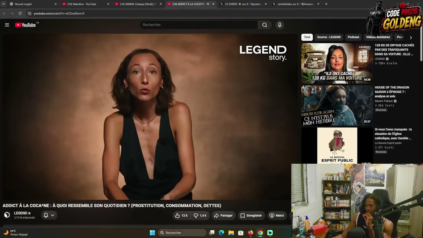This screenshot has height=238, width=423.
Task: Open the tab search dropdown arrow
Action: (4, 4)
